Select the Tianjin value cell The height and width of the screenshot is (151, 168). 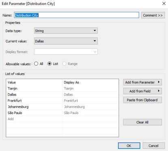click(34, 88)
